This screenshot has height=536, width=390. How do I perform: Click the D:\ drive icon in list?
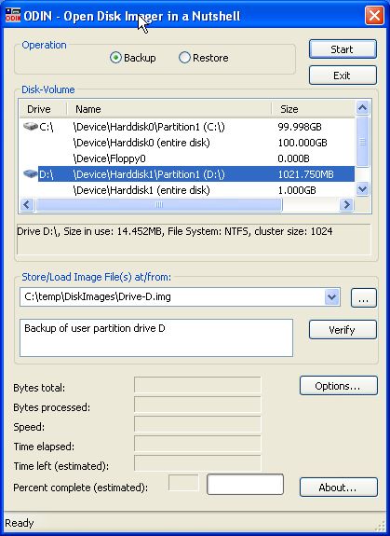pyautogui.click(x=31, y=174)
